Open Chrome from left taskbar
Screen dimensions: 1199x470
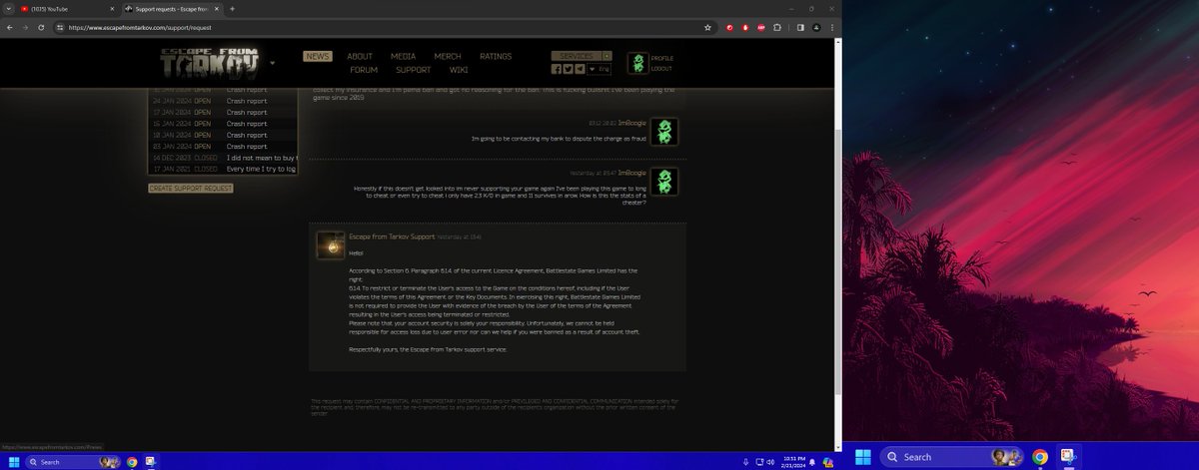pyautogui.click(x=133, y=462)
